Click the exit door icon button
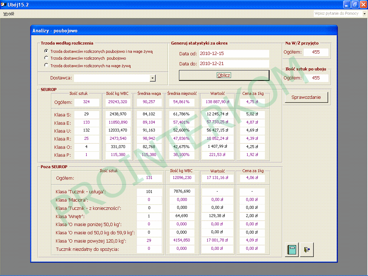The image size is (368, 276). [307, 250]
